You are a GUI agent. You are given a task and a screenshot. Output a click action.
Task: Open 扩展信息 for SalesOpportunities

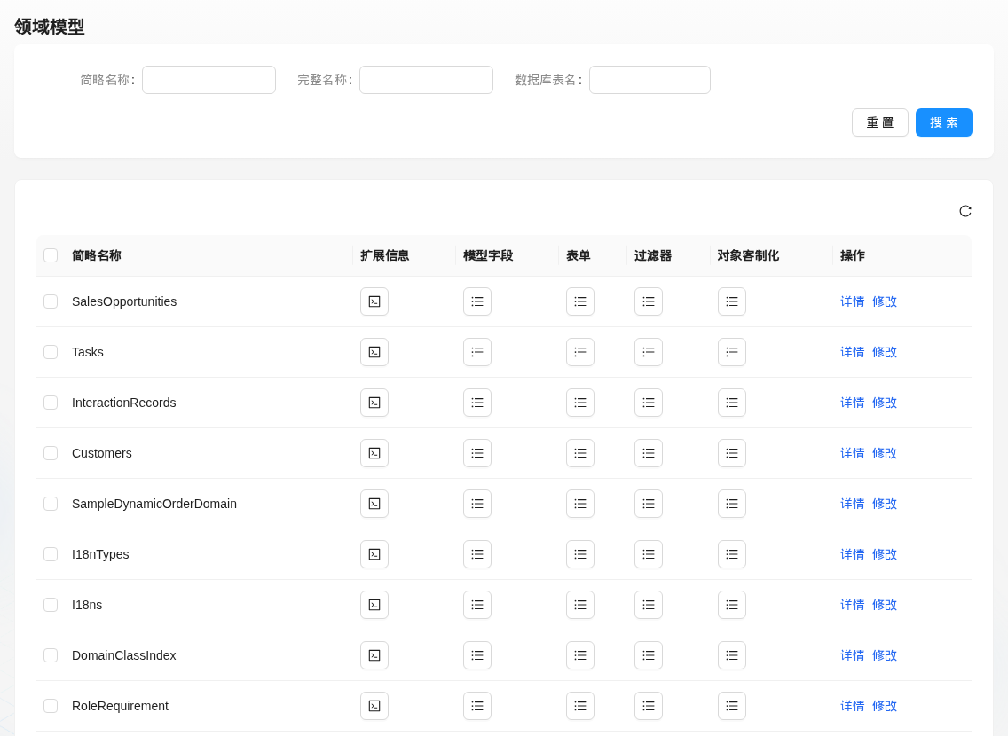pyautogui.click(x=374, y=301)
